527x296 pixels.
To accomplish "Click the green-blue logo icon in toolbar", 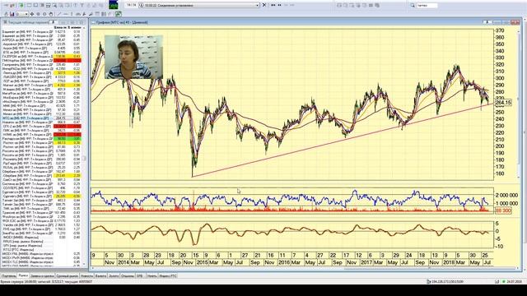I will [114, 5].
